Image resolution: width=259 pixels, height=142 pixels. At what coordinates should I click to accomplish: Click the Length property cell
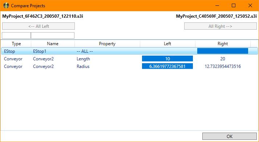point(83,59)
